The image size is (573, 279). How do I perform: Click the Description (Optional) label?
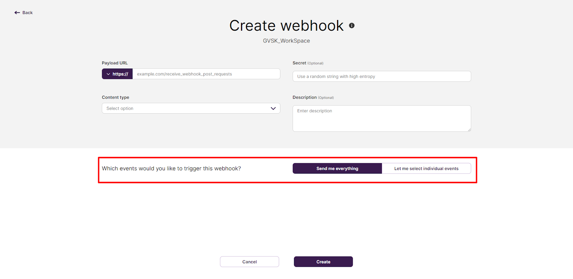(313, 97)
